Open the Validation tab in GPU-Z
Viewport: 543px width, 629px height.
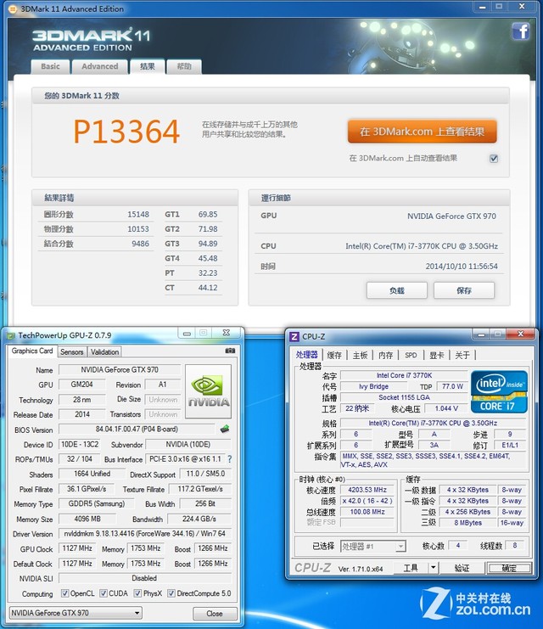click(x=104, y=351)
